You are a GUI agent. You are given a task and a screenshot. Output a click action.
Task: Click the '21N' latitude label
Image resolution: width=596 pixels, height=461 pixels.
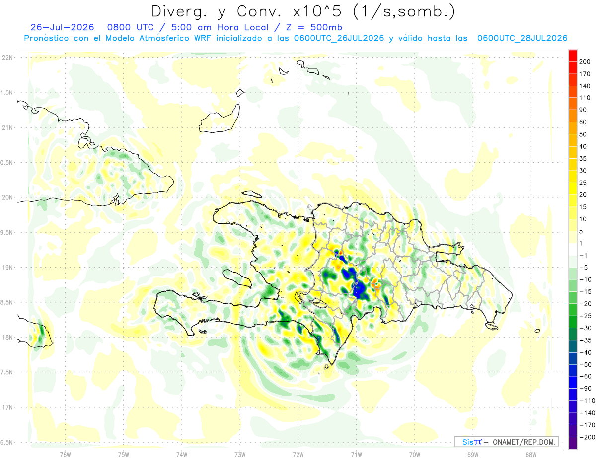[7, 127]
